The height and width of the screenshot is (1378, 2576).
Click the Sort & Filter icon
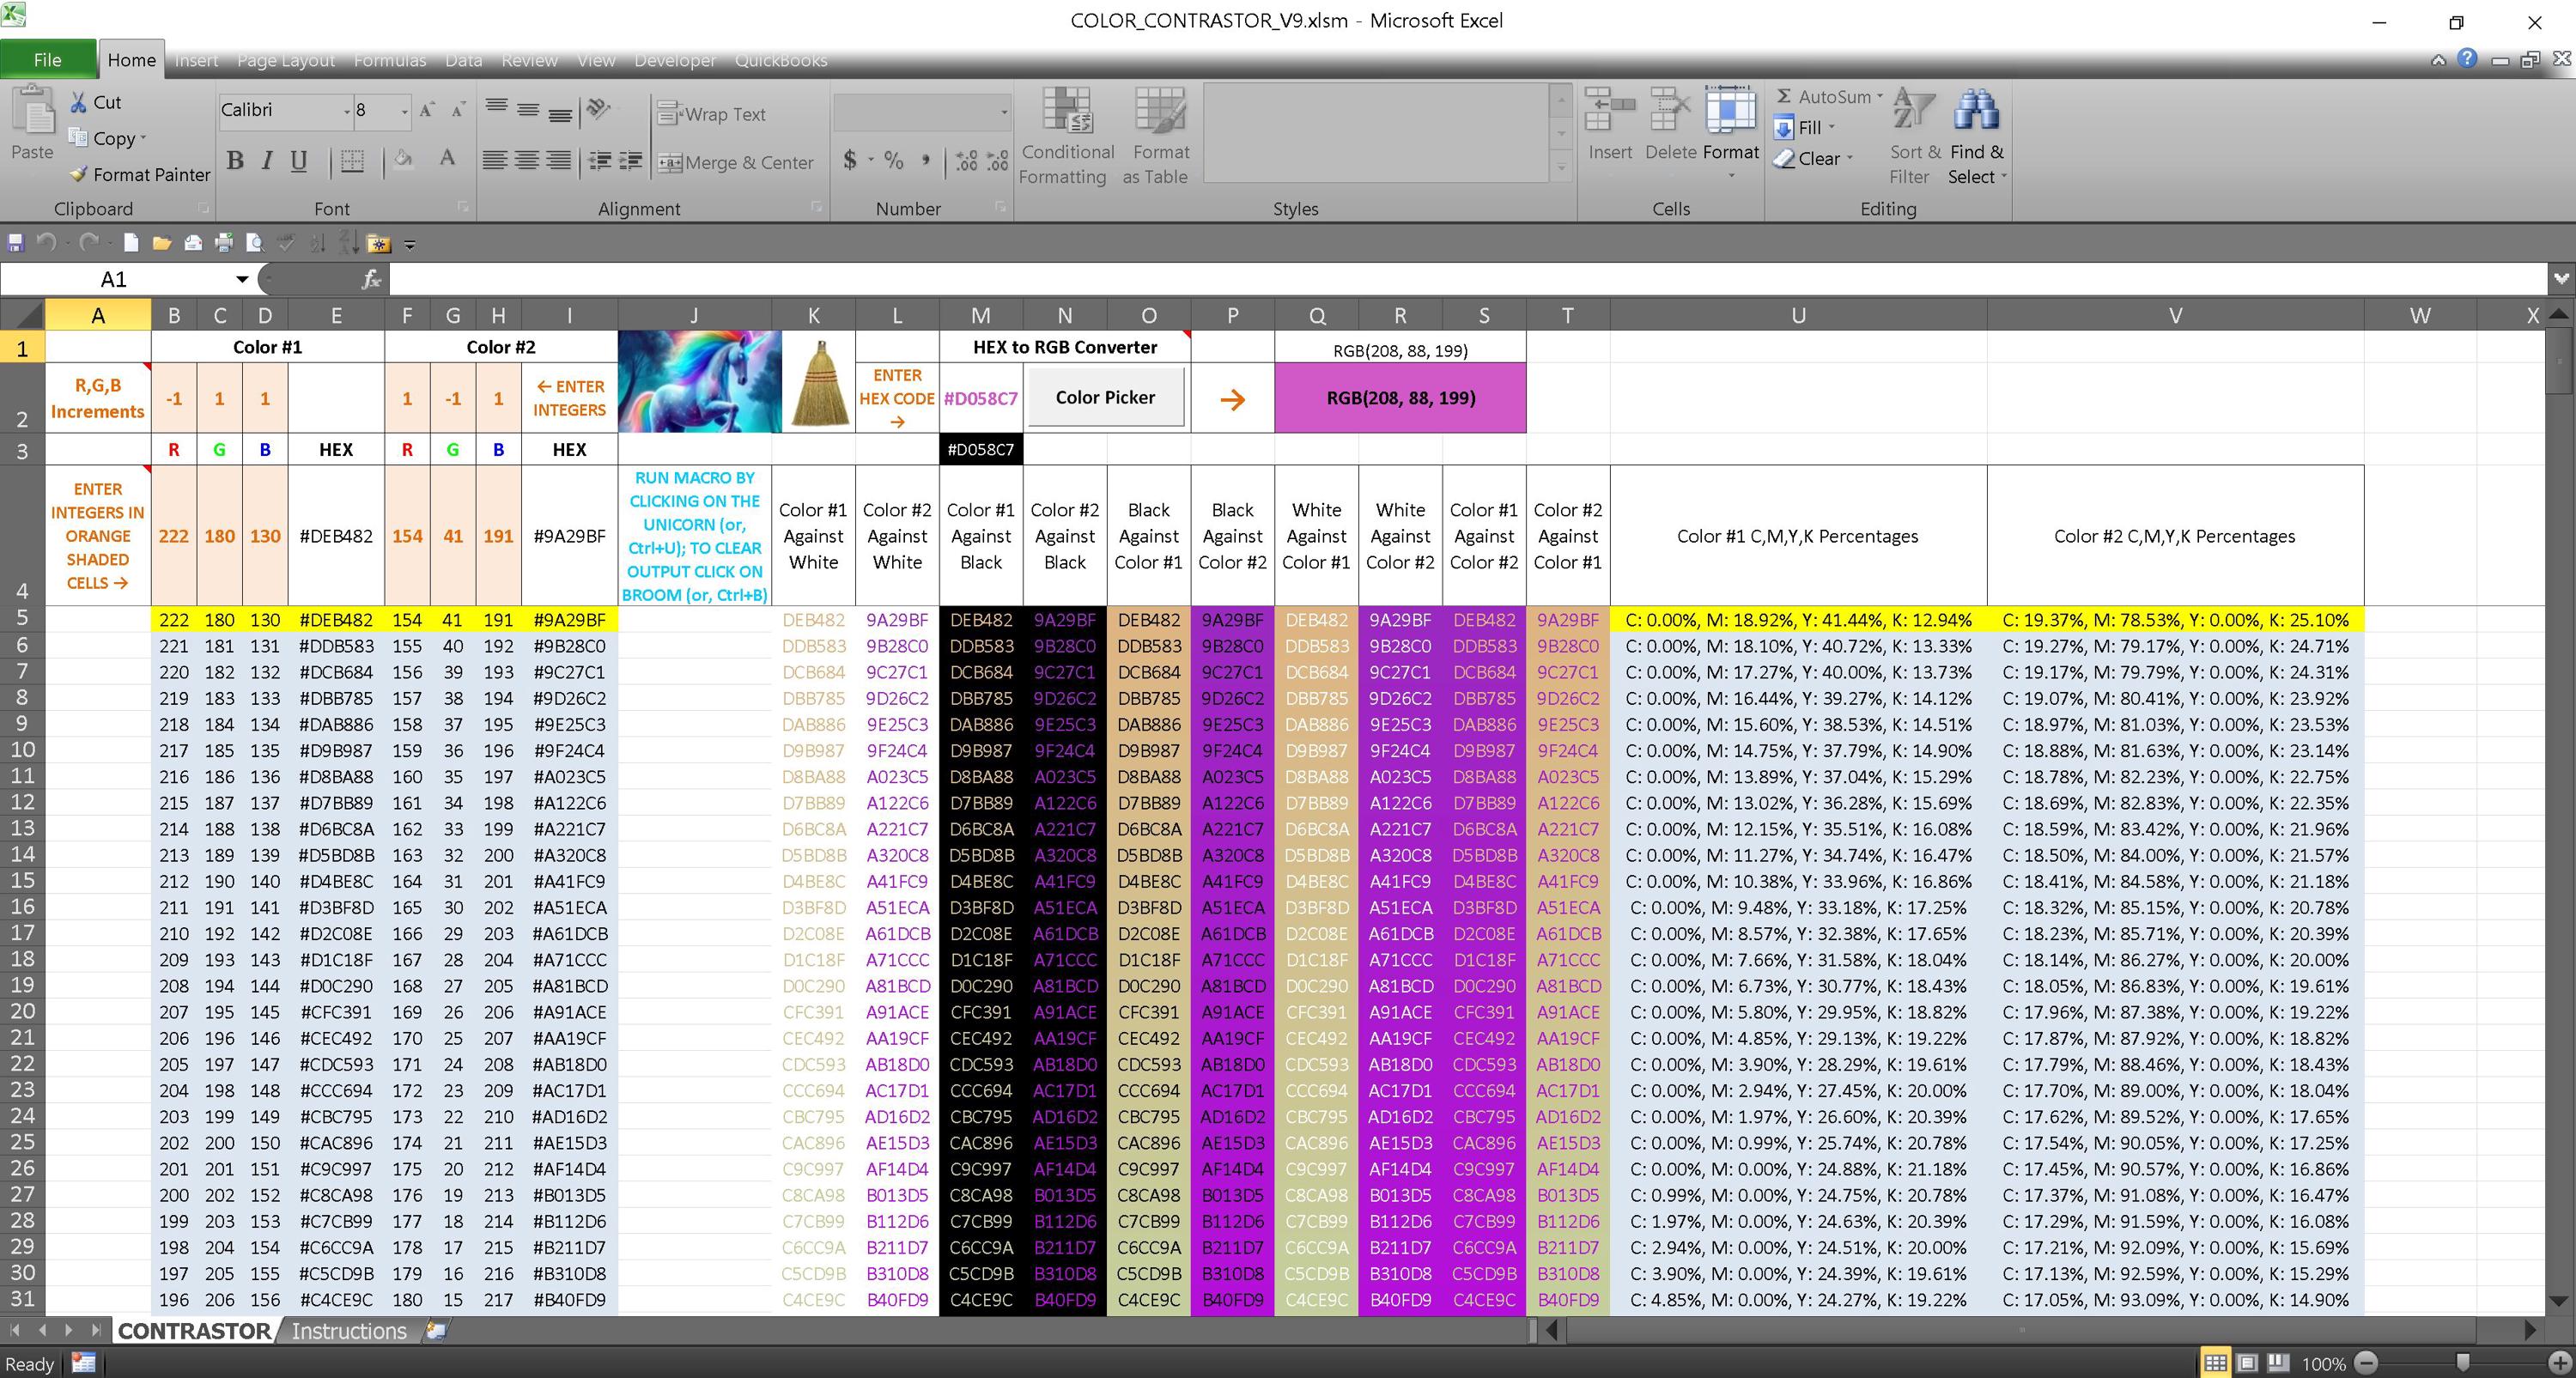coord(1914,111)
